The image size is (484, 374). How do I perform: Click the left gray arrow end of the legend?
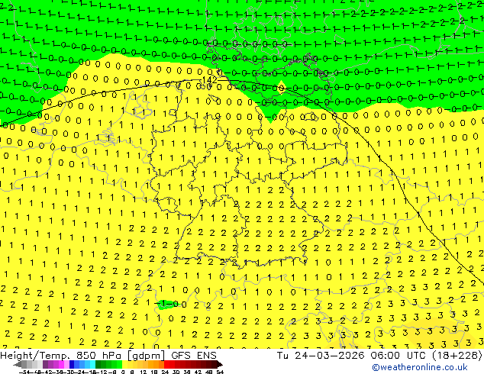18,365
